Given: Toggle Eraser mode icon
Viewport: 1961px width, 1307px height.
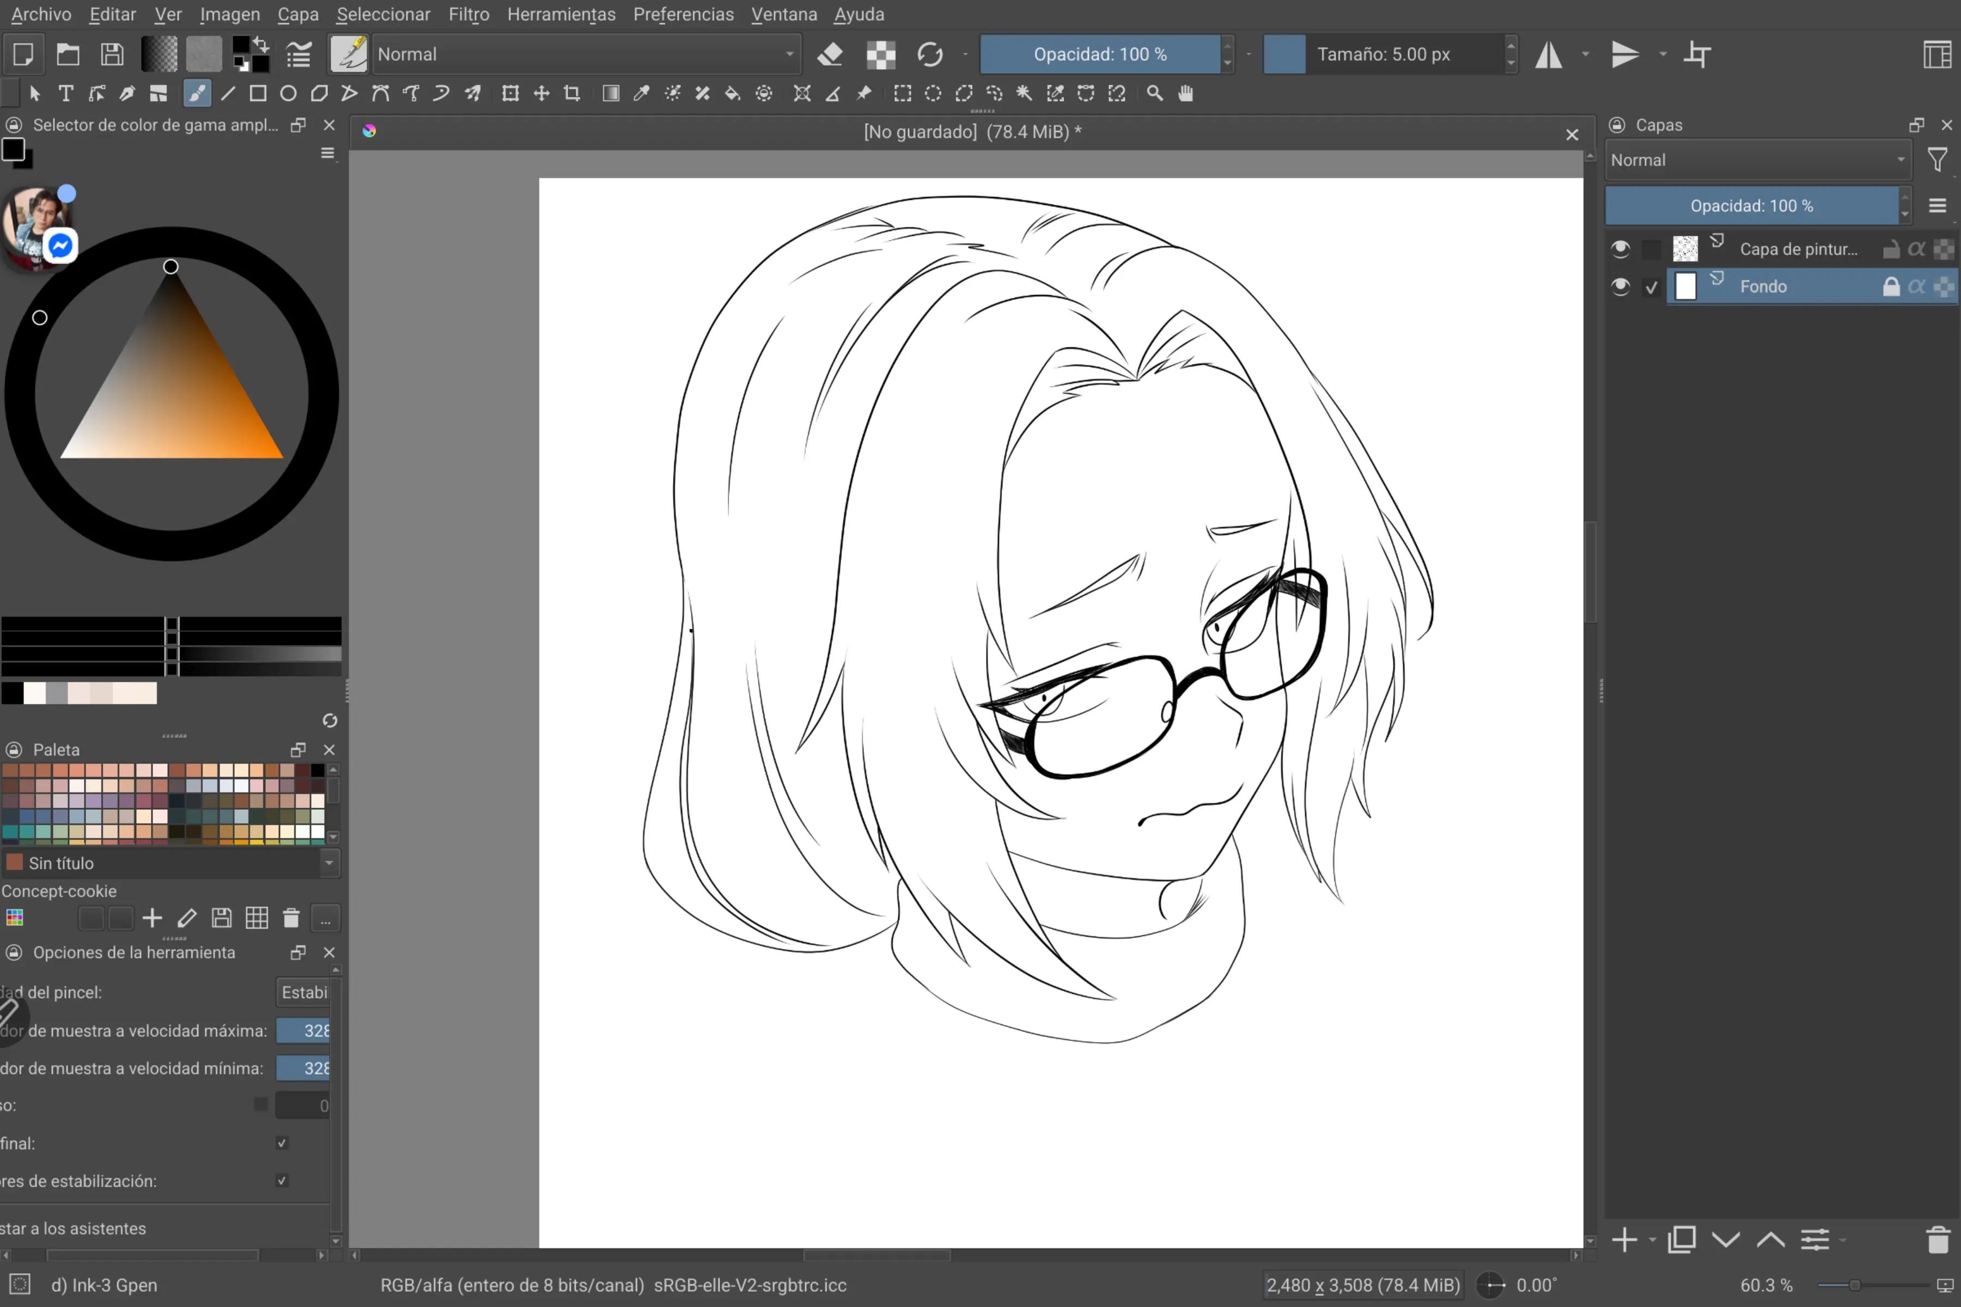Looking at the screenshot, I should tap(830, 54).
